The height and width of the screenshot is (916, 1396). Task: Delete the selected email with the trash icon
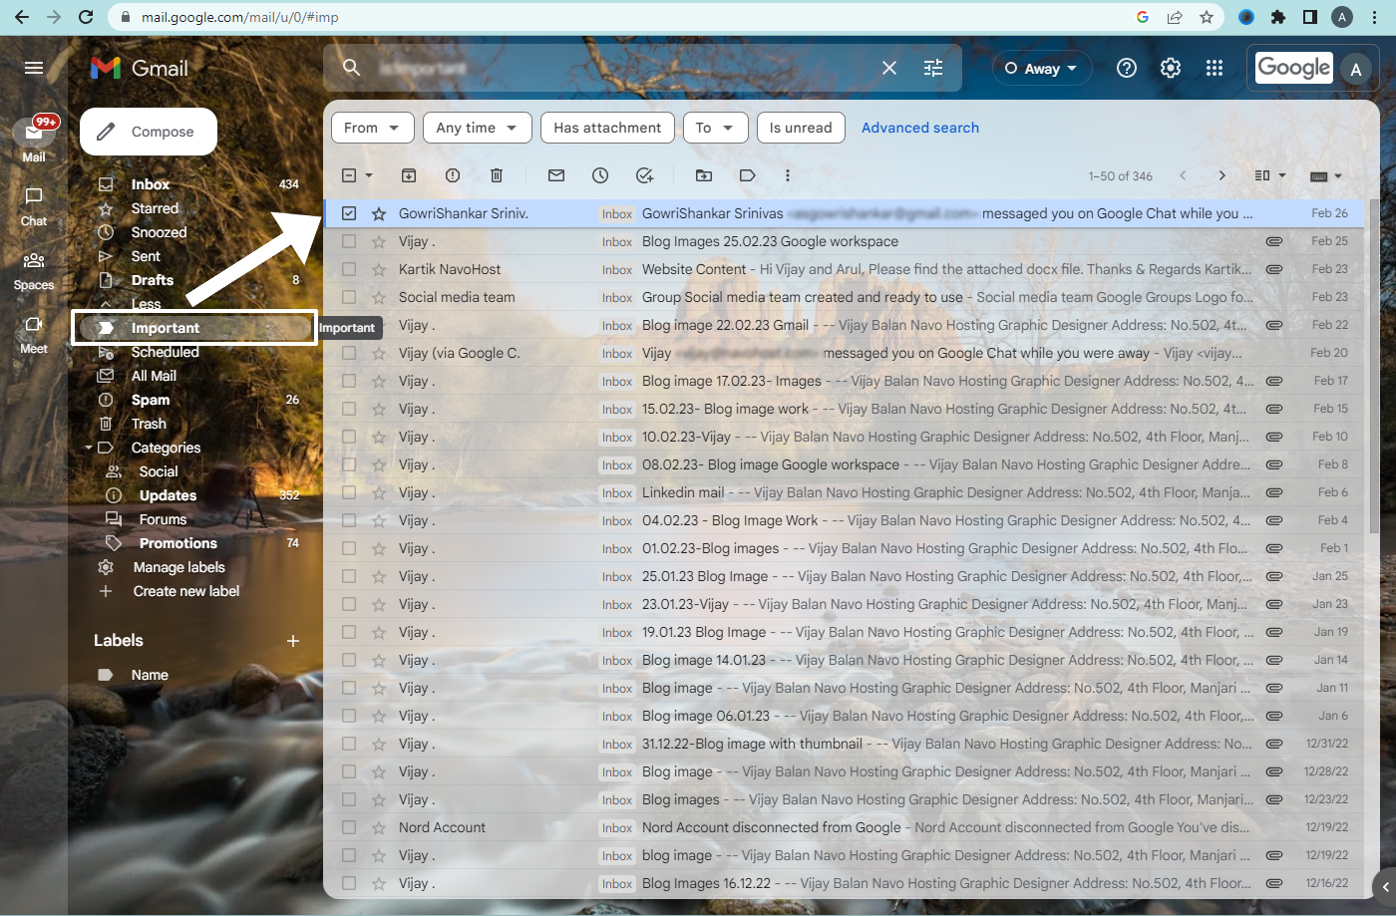497,175
